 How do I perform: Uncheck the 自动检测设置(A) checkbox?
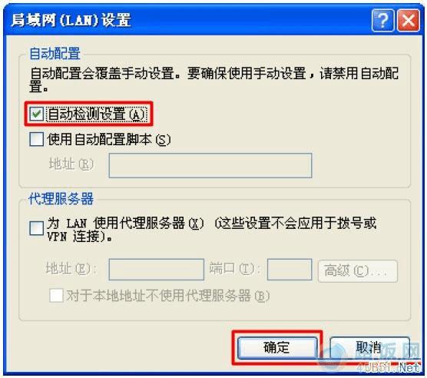coord(37,114)
